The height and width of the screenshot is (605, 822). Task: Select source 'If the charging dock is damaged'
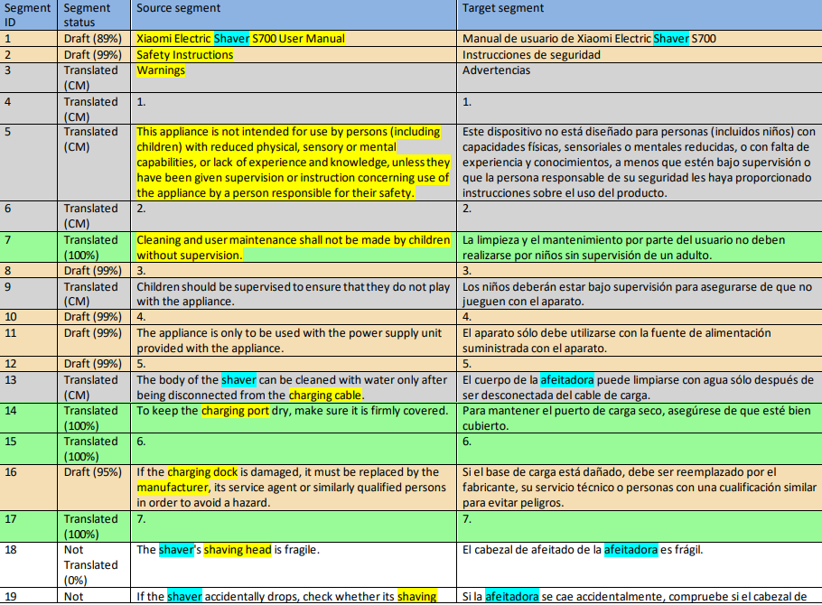[x=292, y=488]
